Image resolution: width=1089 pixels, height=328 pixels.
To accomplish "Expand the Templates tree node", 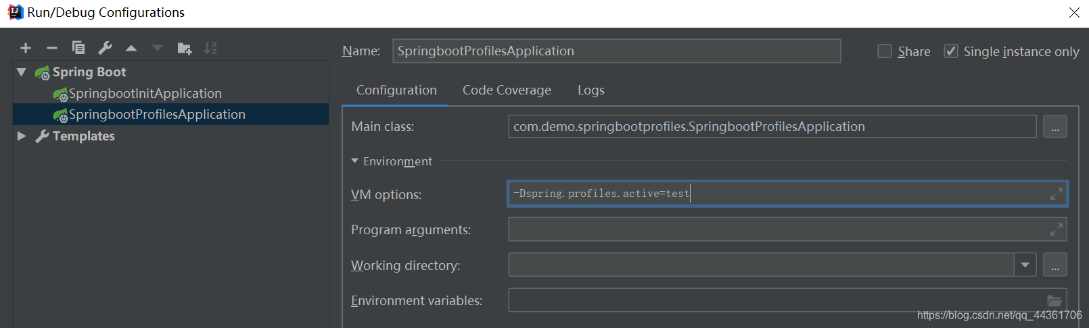I will (x=22, y=136).
